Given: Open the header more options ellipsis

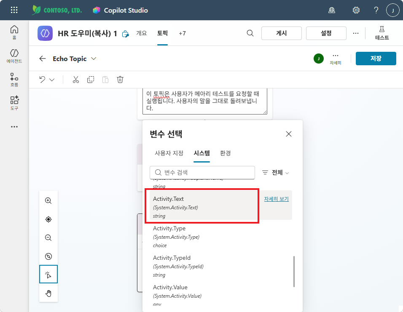Looking at the screenshot, I should pyautogui.click(x=356, y=33).
